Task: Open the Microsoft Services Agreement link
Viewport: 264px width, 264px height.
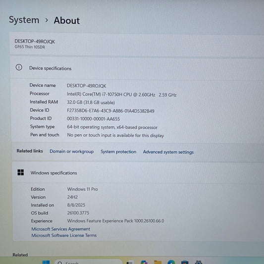Action: pyautogui.click(x=61, y=229)
